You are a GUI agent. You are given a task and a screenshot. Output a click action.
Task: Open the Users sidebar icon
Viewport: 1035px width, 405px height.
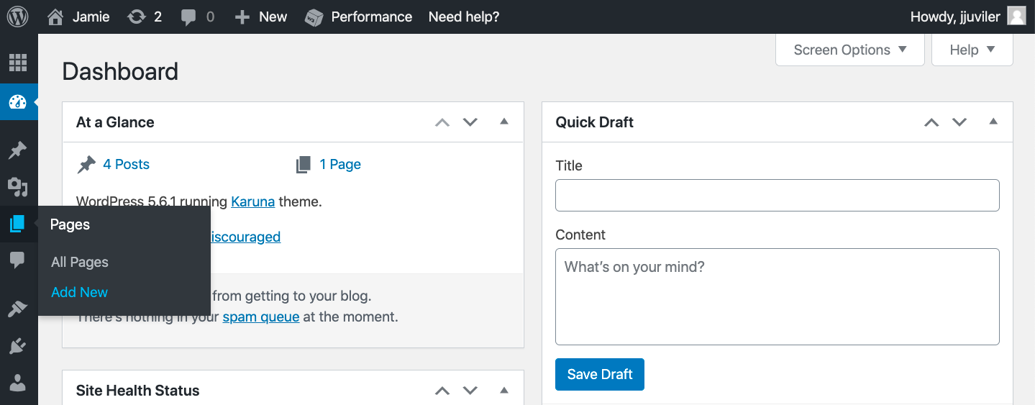(x=18, y=383)
